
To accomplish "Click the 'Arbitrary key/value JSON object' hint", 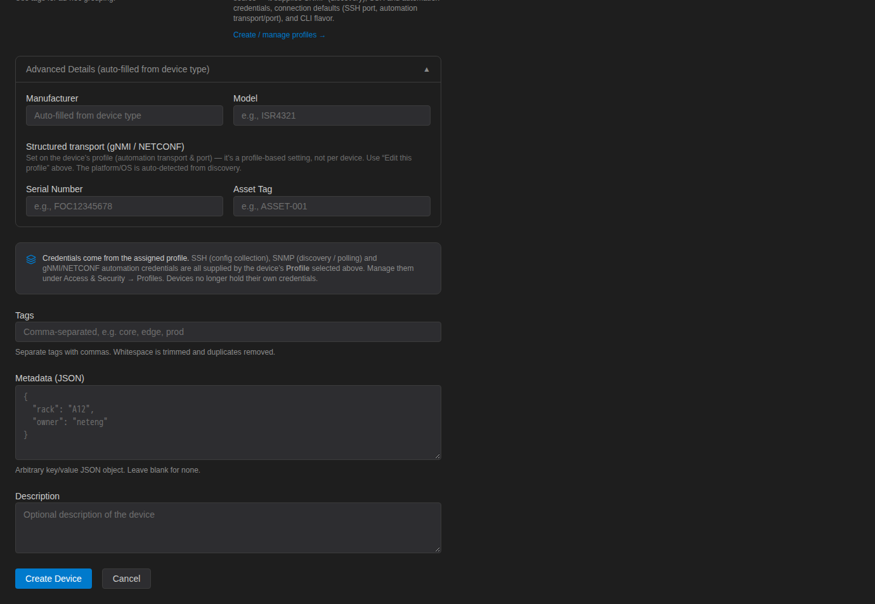I will pos(108,470).
